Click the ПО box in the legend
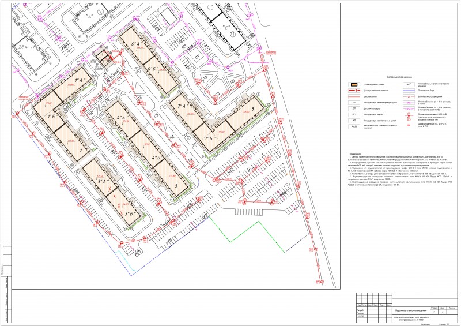Image resolution: width=461 pixels, height=326 pixels. [354, 115]
